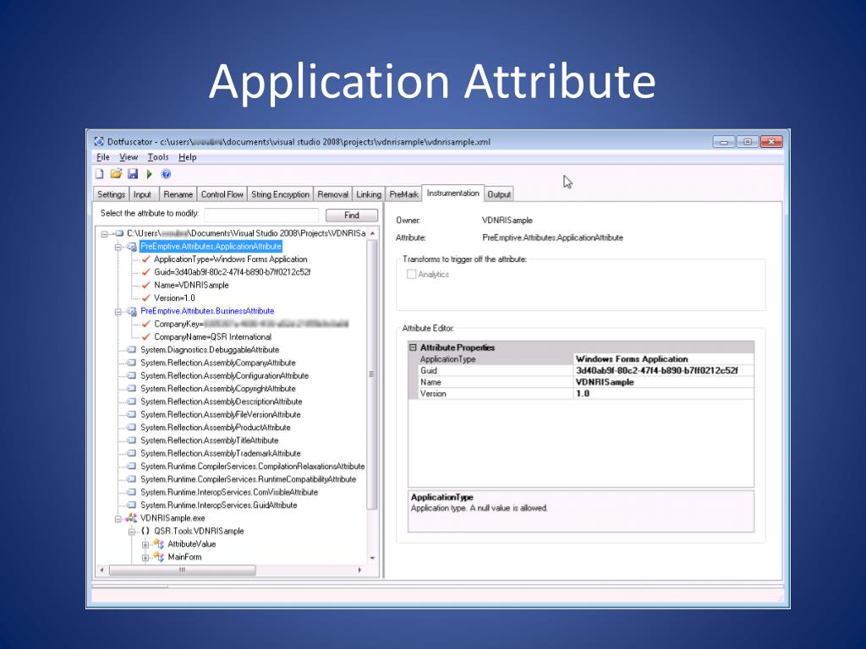Switch to the Settings tab

[111, 194]
